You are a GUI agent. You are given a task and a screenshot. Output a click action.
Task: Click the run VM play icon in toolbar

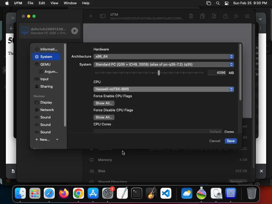pyautogui.click(x=236, y=16)
